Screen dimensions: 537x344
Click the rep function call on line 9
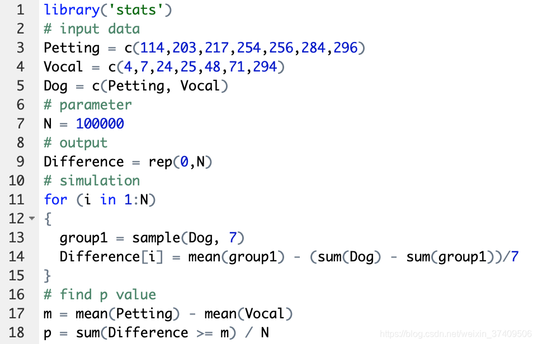tap(181, 162)
